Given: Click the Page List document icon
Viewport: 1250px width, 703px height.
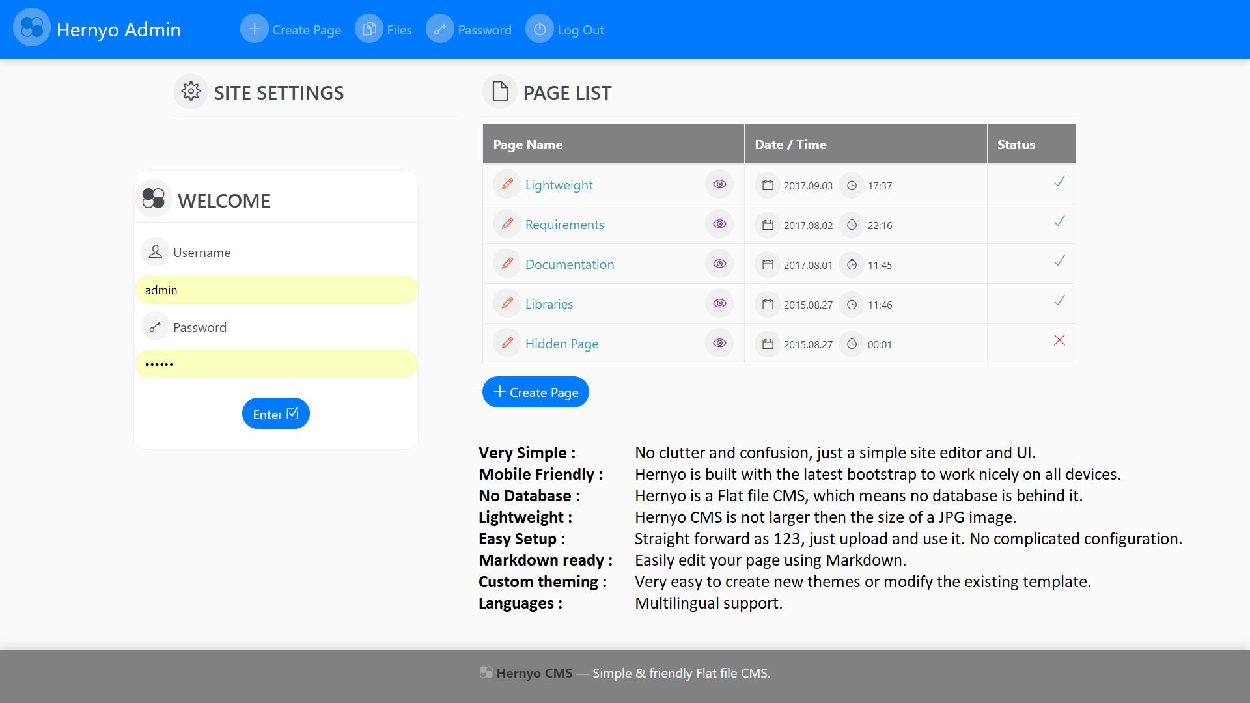Looking at the screenshot, I should point(500,92).
